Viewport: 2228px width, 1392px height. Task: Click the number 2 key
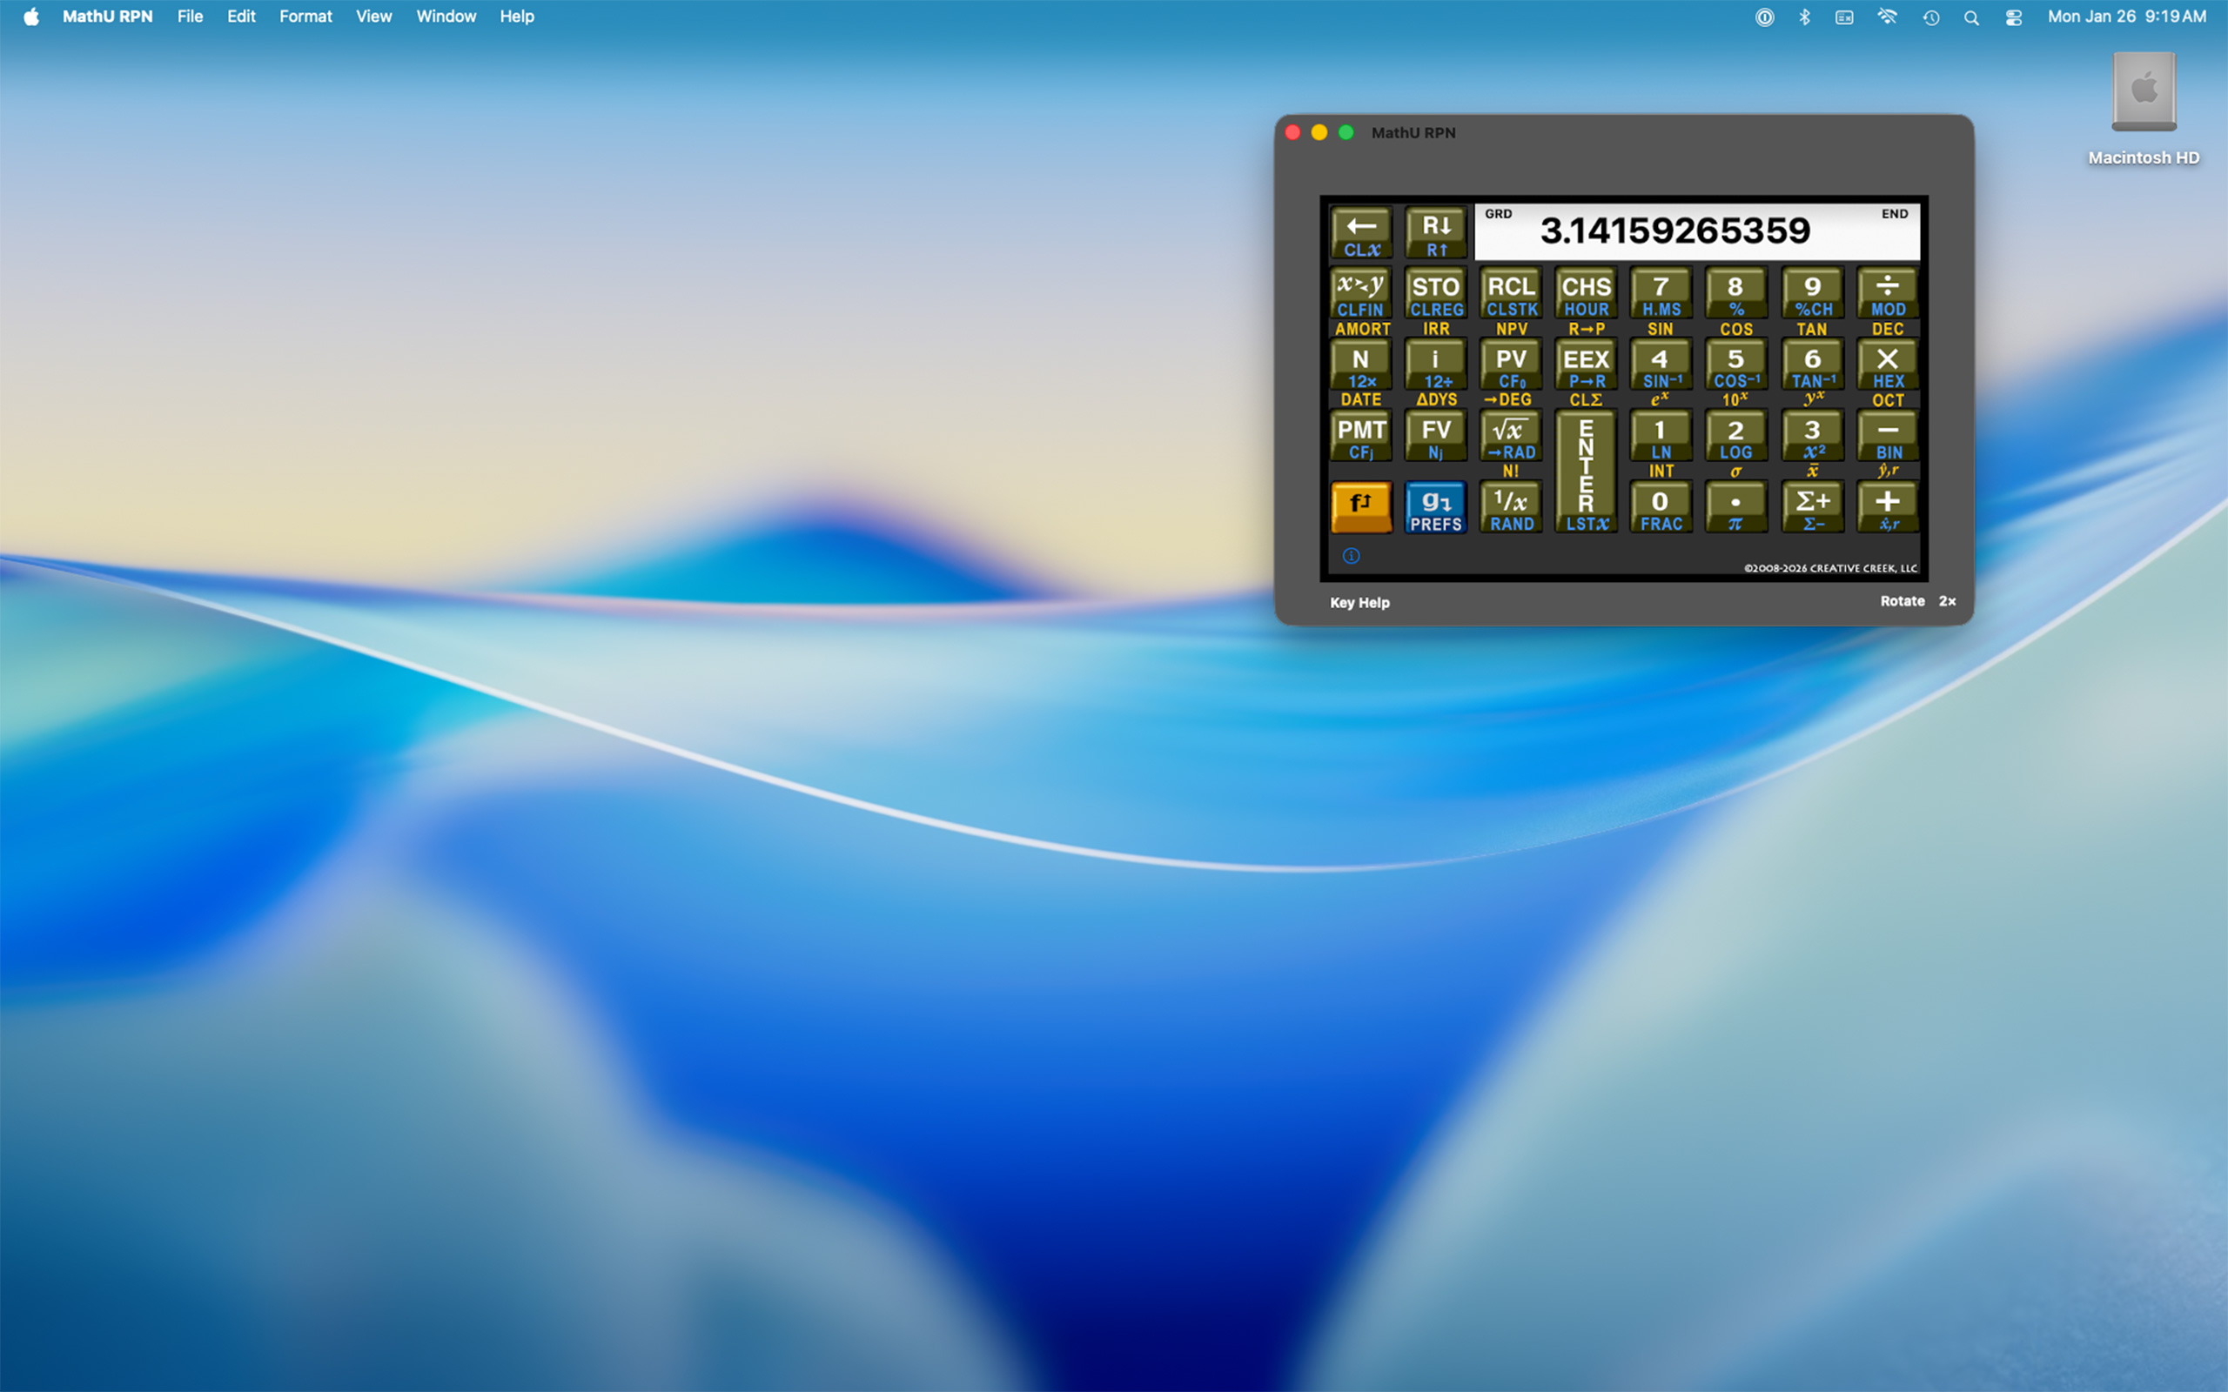pos(1736,437)
